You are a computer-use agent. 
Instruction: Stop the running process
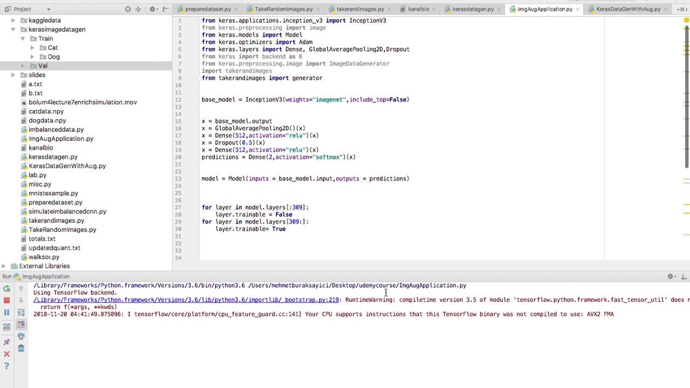pyautogui.click(x=6, y=300)
